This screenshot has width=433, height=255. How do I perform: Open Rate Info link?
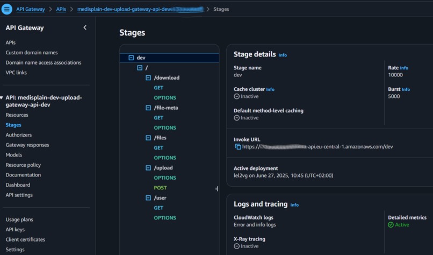[x=404, y=68]
